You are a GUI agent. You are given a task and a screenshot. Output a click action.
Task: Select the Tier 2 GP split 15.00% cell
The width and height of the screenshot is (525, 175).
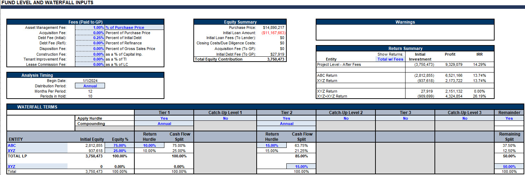pos(301,167)
